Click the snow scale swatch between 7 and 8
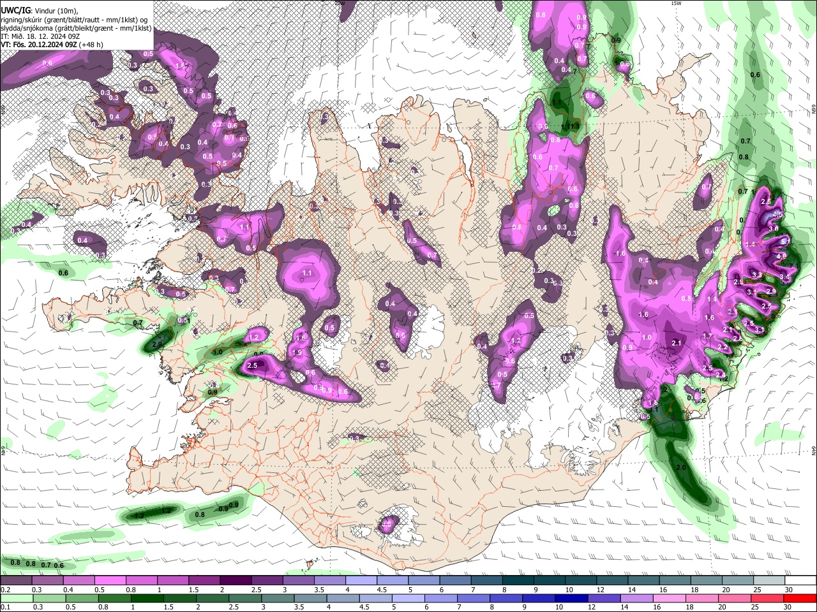817x612 pixels. tap(486, 581)
